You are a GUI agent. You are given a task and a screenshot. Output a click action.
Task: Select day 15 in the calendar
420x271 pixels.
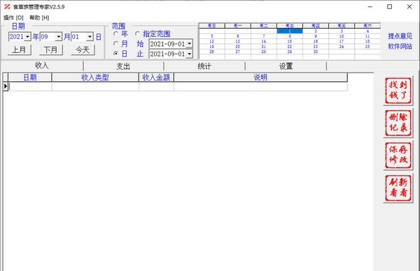tap(290, 41)
